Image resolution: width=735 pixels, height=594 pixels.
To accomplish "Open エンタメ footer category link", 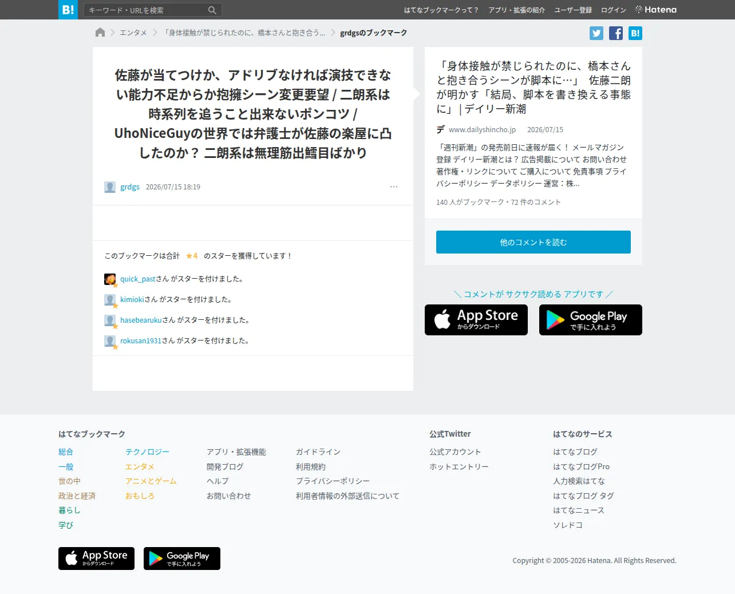I will pos(140,467).
